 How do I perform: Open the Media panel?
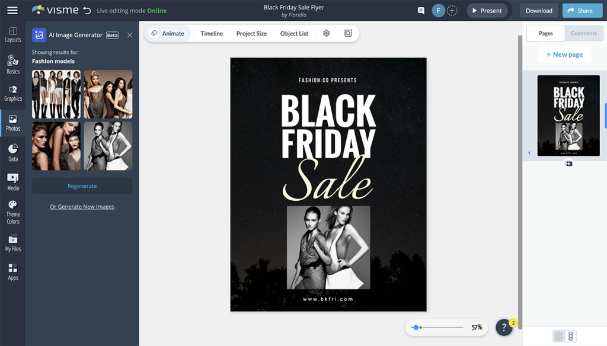coord(12,183)
